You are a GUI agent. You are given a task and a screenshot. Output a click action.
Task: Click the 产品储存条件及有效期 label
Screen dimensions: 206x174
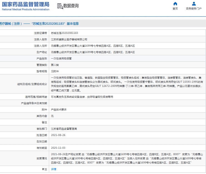34,103
